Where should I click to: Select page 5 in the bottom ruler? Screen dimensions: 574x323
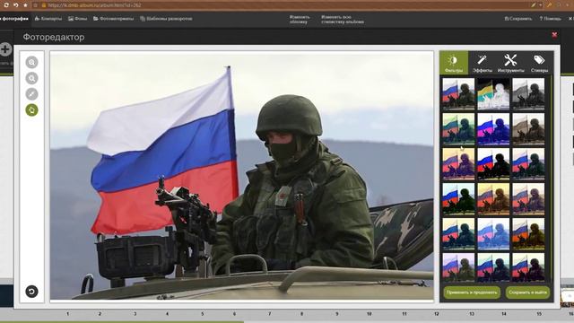click(x=203, y=314)
